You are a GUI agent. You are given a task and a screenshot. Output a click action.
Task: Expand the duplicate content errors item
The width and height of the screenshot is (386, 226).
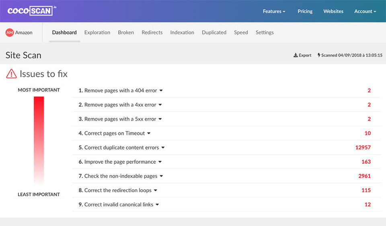pyautogui.click(x=163, y=148)
